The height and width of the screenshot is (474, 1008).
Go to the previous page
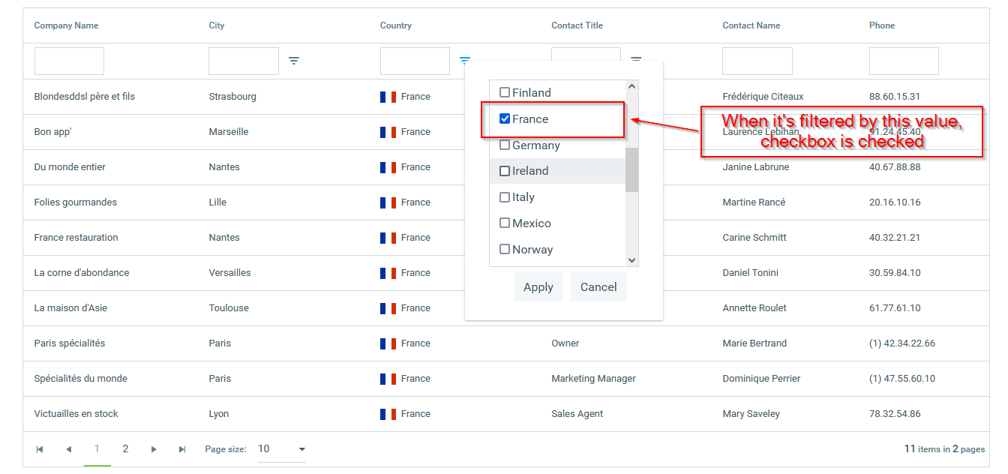68,449
